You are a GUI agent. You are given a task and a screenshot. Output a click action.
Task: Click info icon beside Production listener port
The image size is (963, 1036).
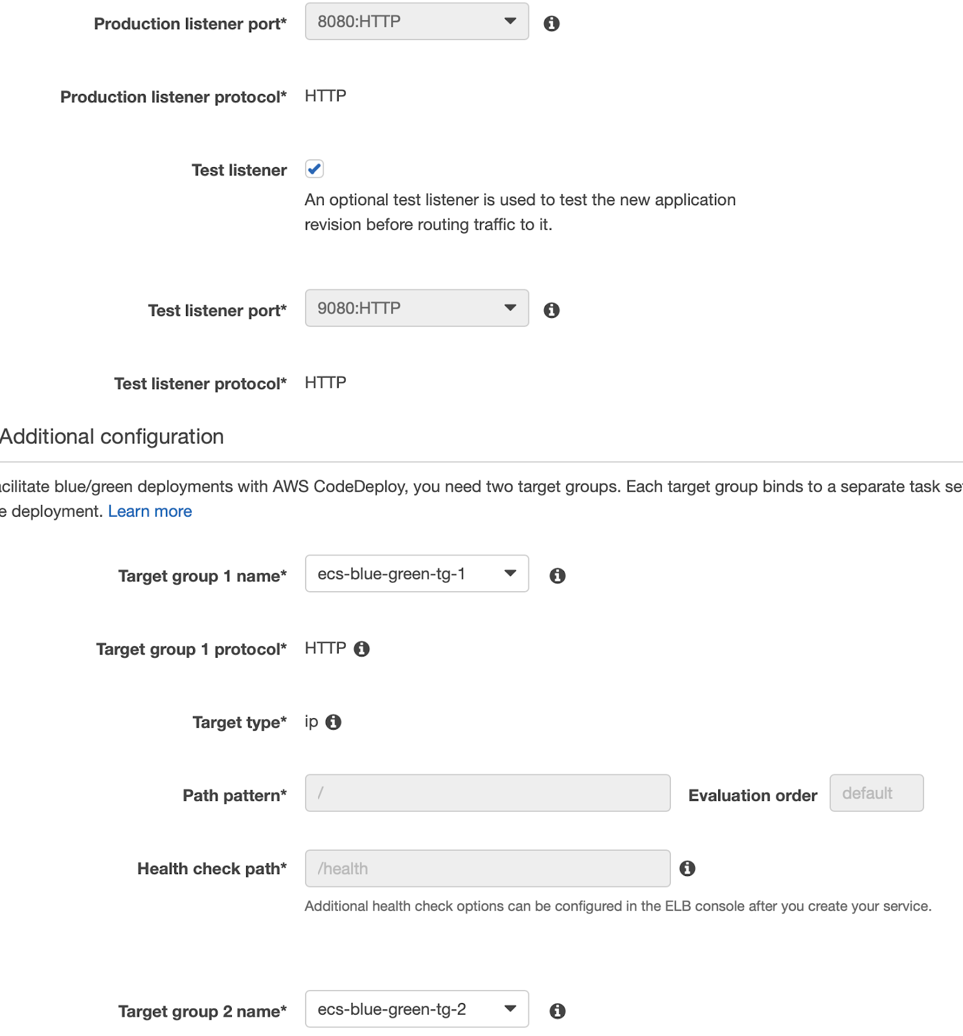pyautogui.click(x=551, y=24)
